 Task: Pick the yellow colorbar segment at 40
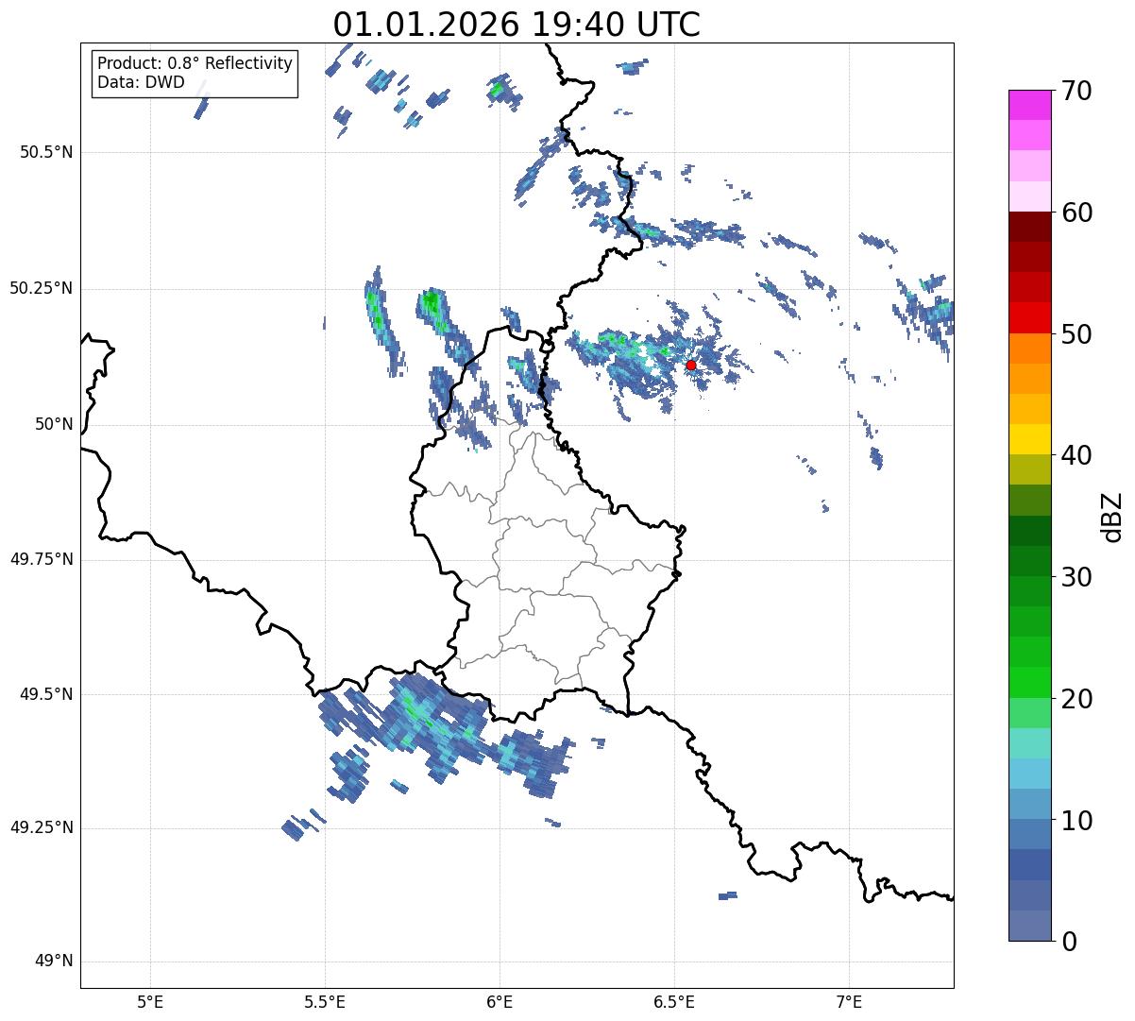coord(1029,439)
